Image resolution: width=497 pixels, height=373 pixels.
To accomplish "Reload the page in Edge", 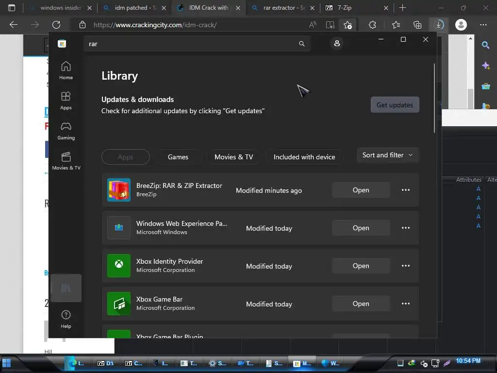I will (x=56, y=25).
